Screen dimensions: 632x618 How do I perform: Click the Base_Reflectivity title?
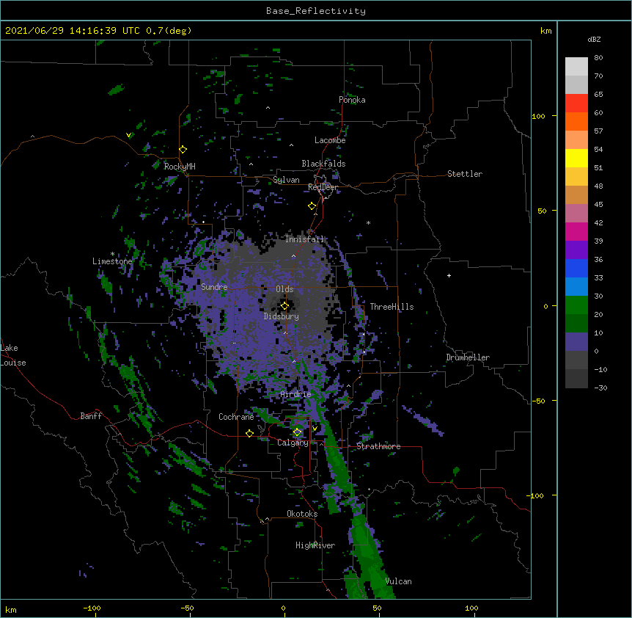click(316, 11)
